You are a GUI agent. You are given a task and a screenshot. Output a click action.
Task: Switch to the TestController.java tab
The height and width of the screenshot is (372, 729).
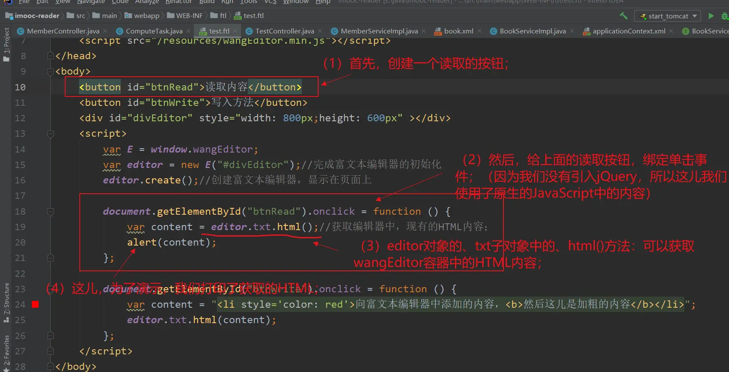click(284, 31)
